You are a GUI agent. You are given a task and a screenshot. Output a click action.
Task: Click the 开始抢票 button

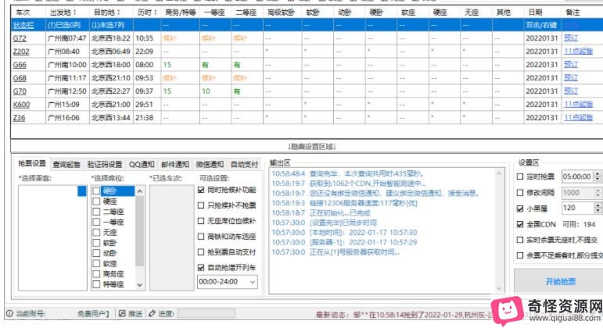(x=560, y=281)
